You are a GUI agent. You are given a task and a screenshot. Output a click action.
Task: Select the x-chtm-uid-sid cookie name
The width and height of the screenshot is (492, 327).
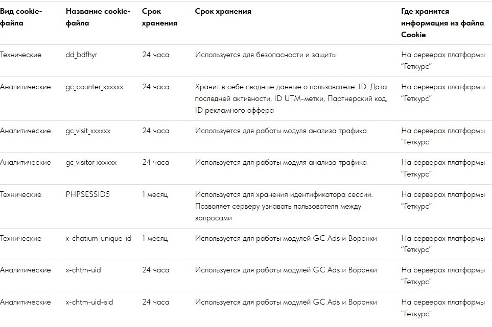[x=89, y=302]
